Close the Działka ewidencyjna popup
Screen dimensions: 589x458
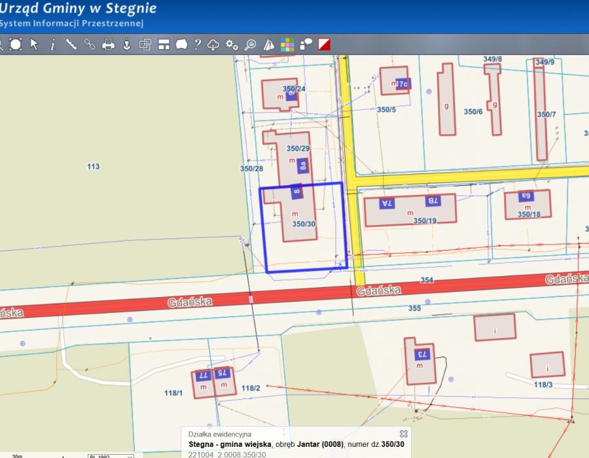pos(404,433)
